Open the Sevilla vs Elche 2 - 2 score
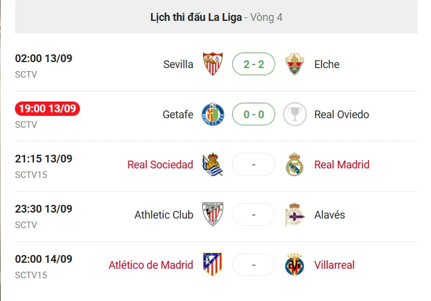 [x=254, y=64]
